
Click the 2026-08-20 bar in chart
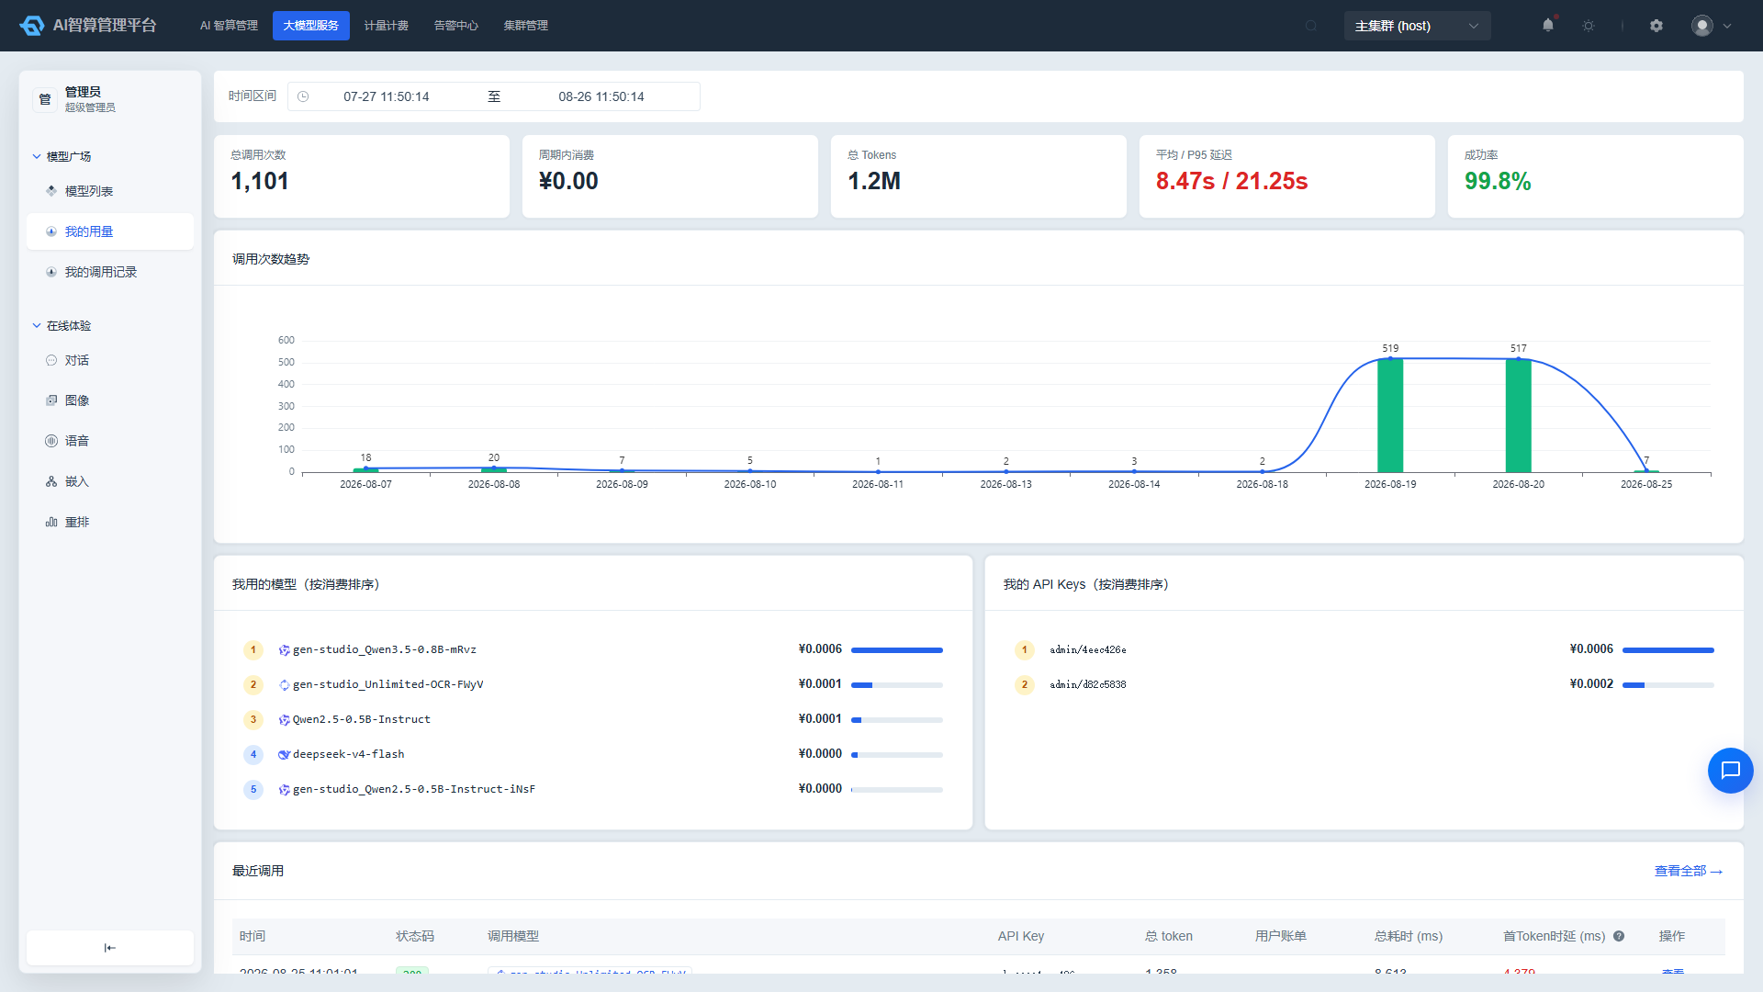click(1519, 415)
